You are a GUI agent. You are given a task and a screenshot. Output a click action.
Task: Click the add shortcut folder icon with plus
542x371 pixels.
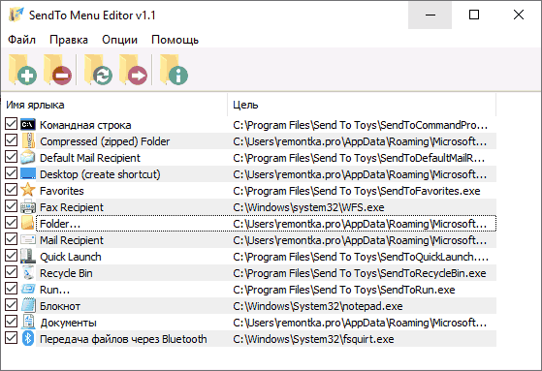tap(22, 70)
